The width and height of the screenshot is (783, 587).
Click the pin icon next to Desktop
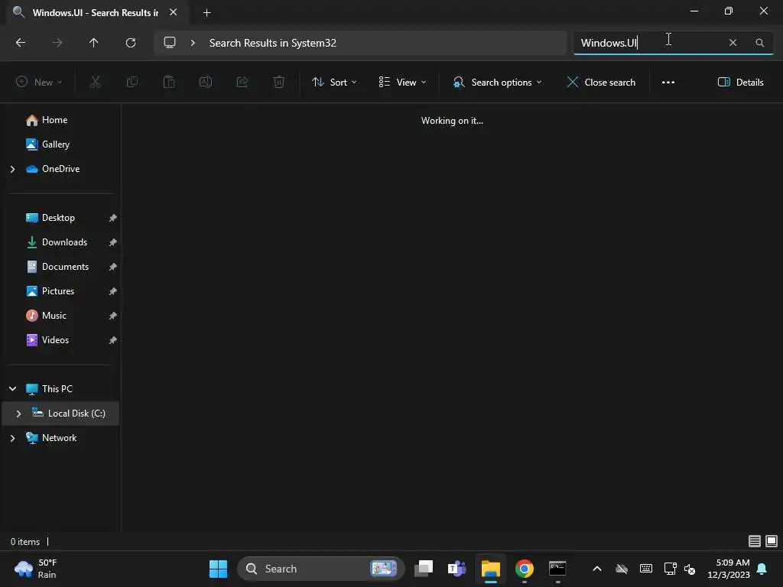point(113,218)
